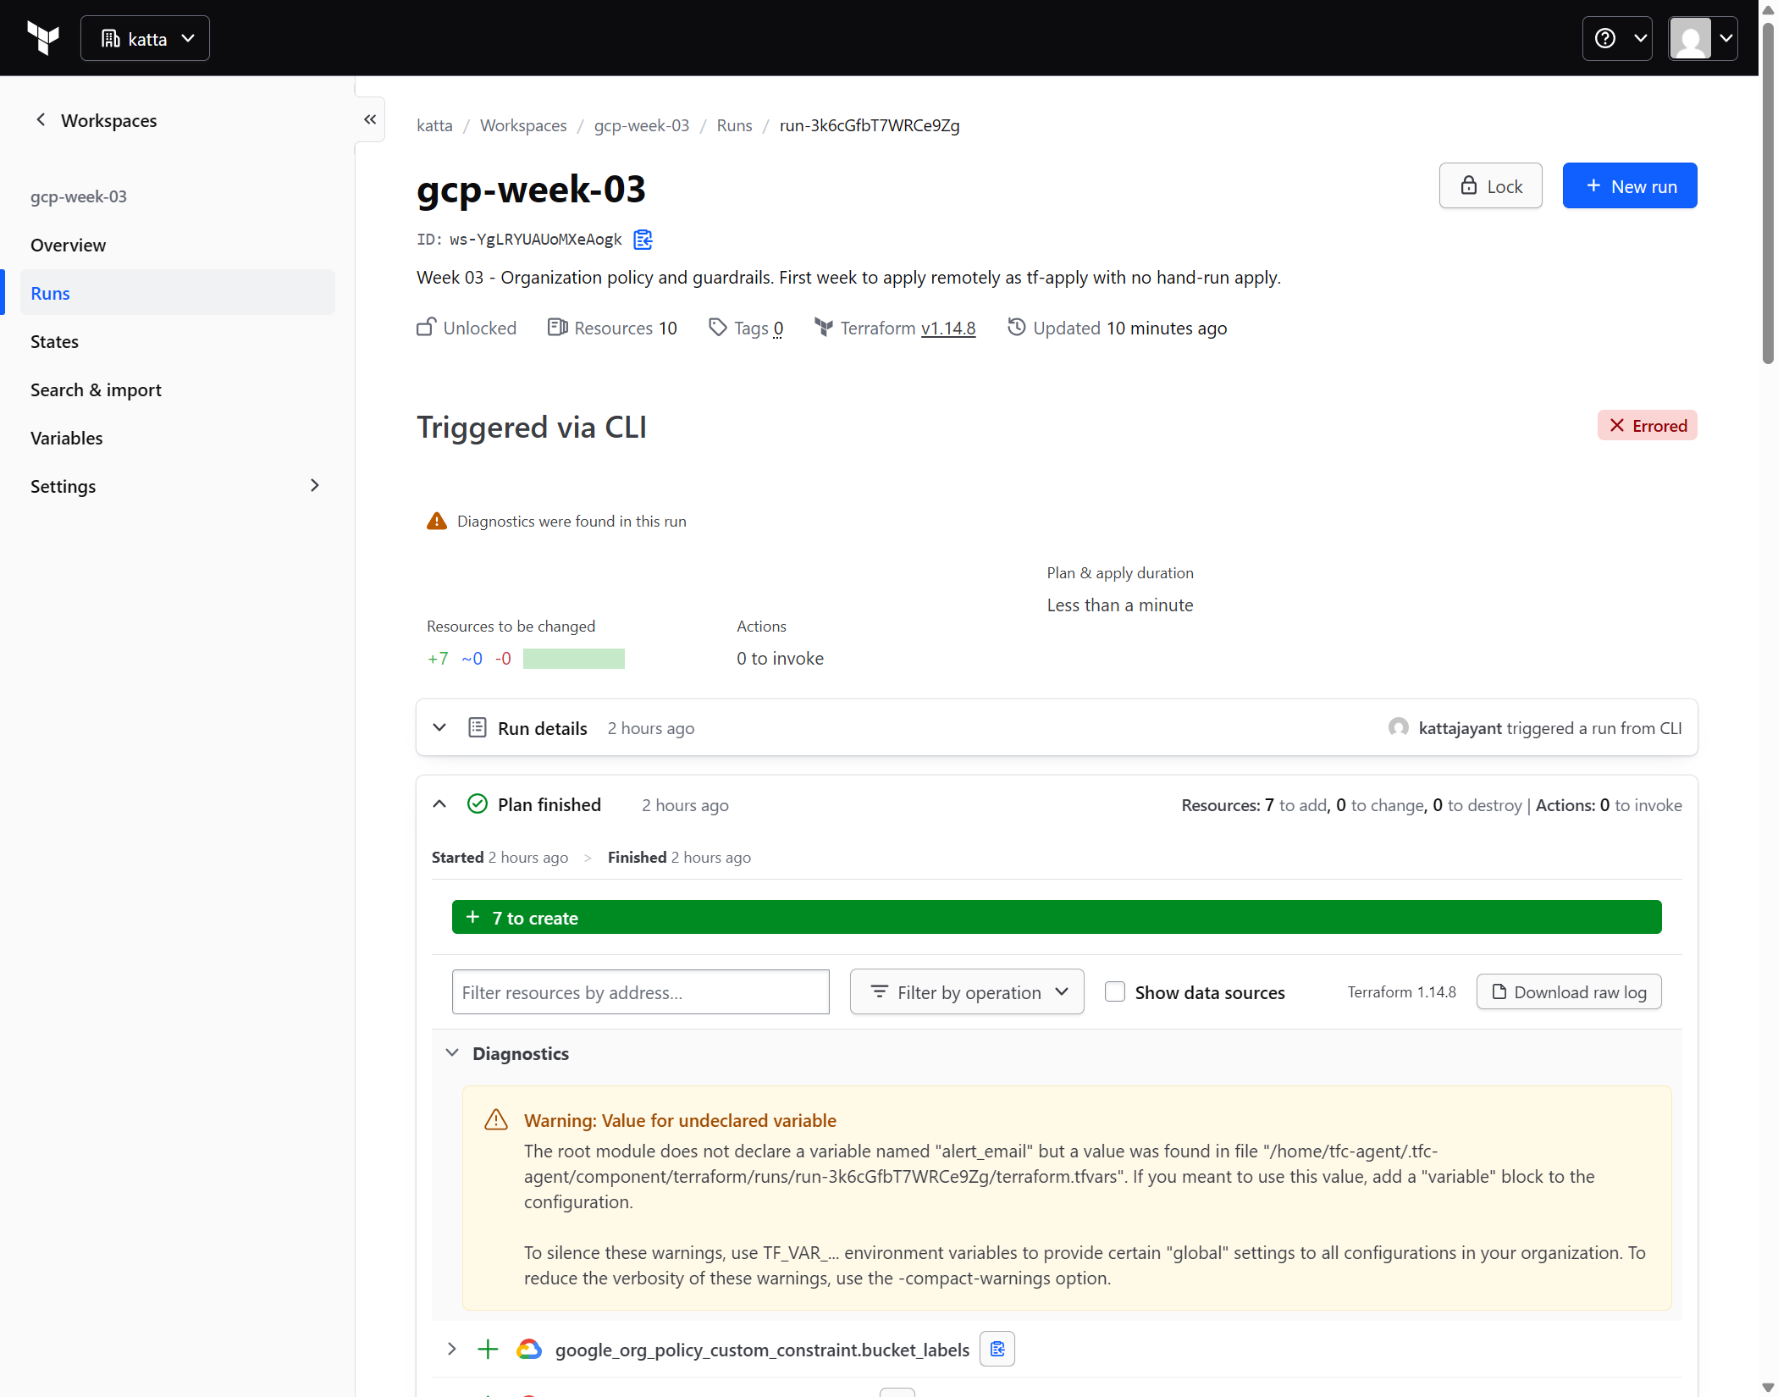Expand google_org_policy_custom_constraint.bucket_labels resource

[x=451, y=1349]
